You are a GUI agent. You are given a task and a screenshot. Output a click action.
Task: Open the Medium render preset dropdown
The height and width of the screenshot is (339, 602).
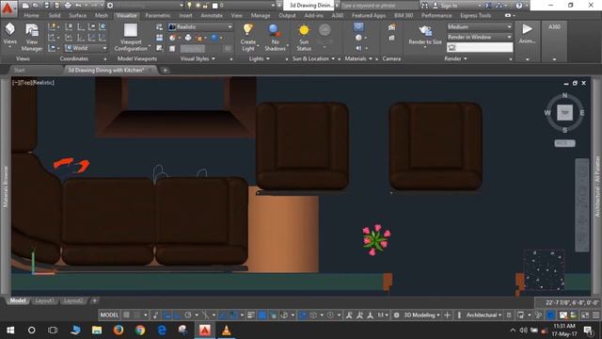pos(480,27)
